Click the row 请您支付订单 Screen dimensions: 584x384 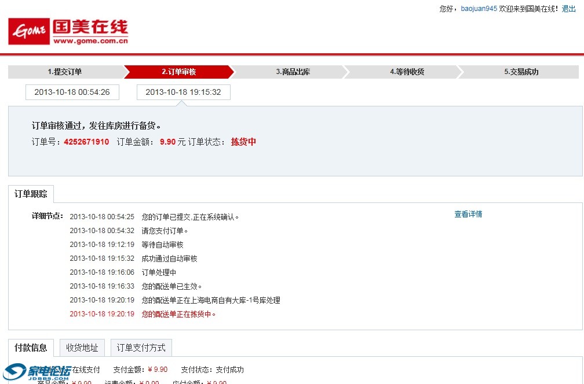click(x=129, y=231)
